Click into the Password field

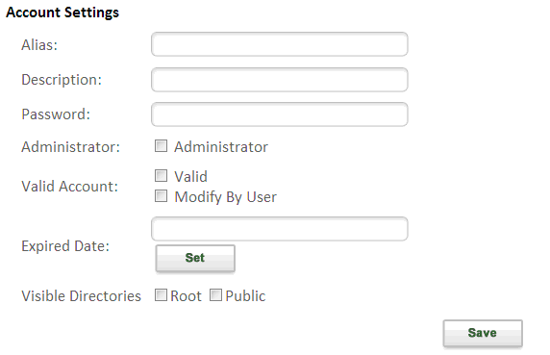[x=279, y=114]
